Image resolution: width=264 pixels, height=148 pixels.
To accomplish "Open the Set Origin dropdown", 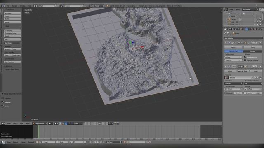I will coord(12,43).
